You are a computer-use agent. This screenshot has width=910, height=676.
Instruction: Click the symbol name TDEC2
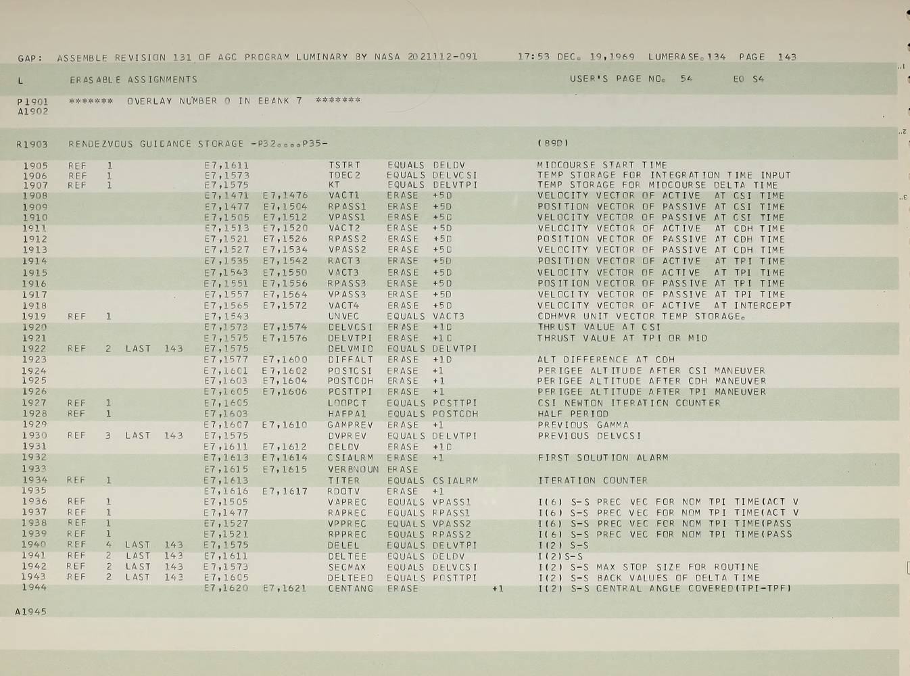click(344, 175)
